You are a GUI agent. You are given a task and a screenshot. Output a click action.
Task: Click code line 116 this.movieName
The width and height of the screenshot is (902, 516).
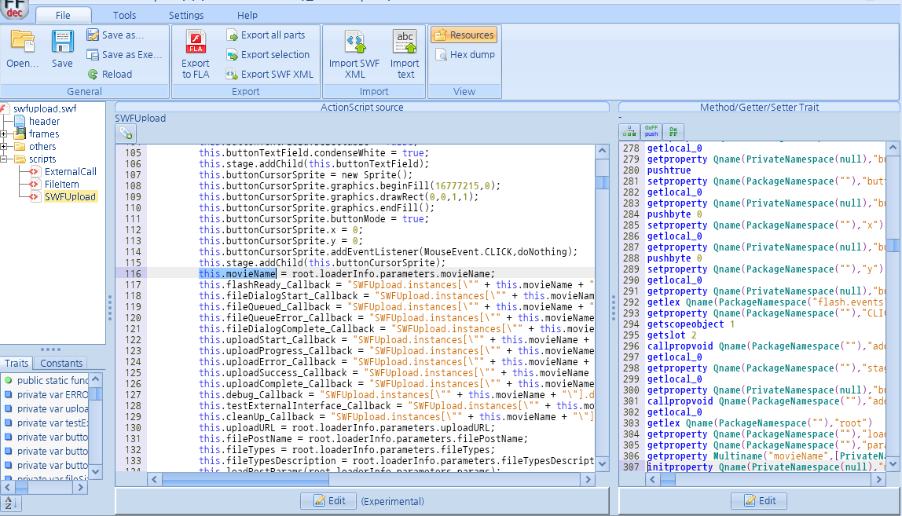pyautogui.click(x=237, y=274)
